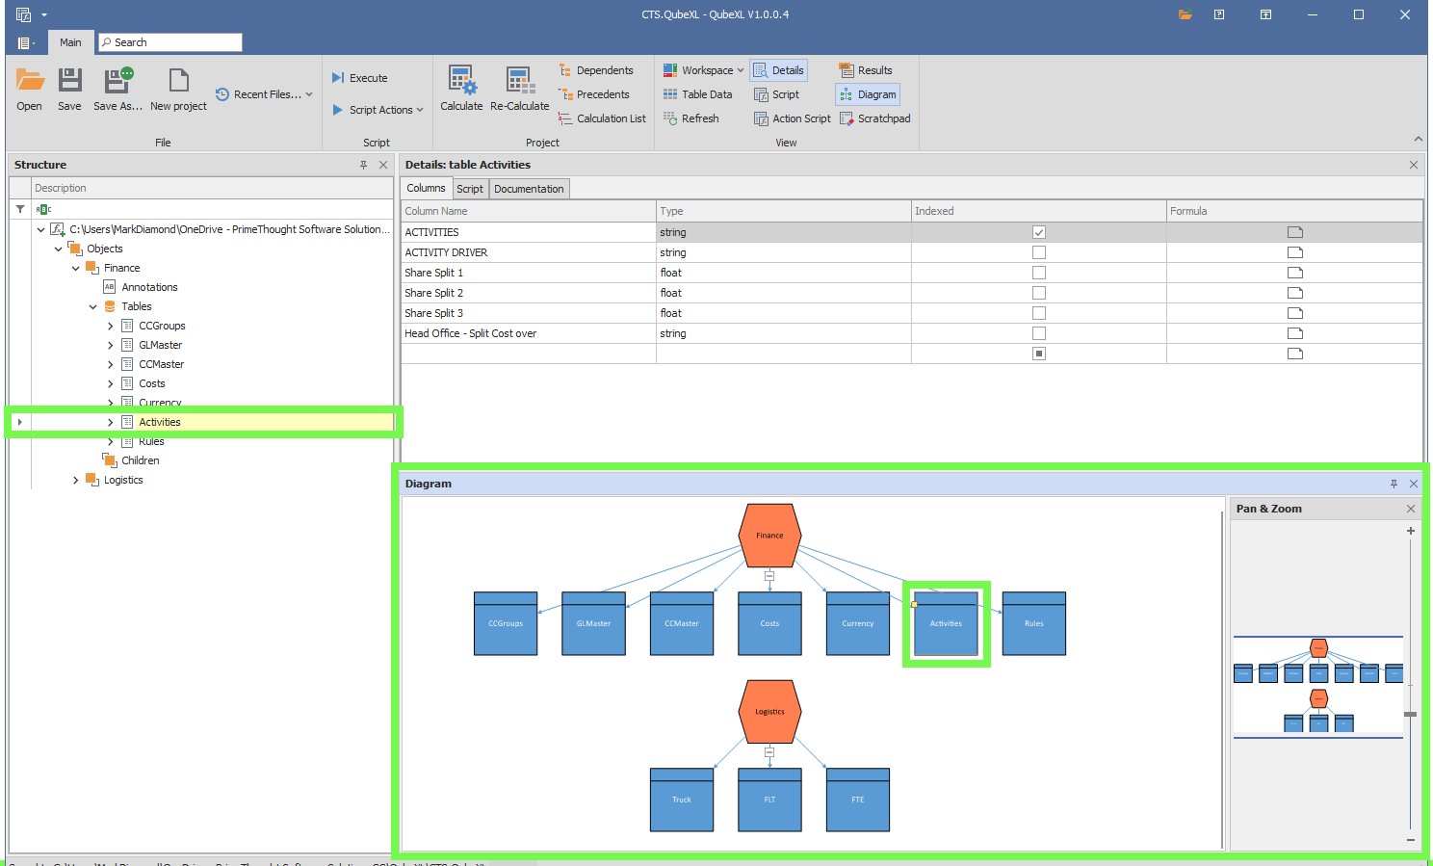Viewport: 1433px width, 866px height.
Task: Click the Pan & Zoom slider handle
Action: click(x=1410, y=714)
